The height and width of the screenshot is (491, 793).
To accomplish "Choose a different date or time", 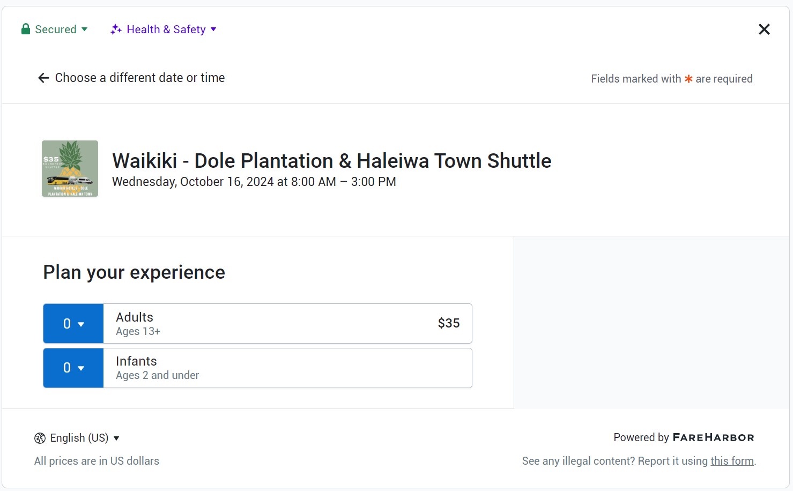I will tap(139, 78).
